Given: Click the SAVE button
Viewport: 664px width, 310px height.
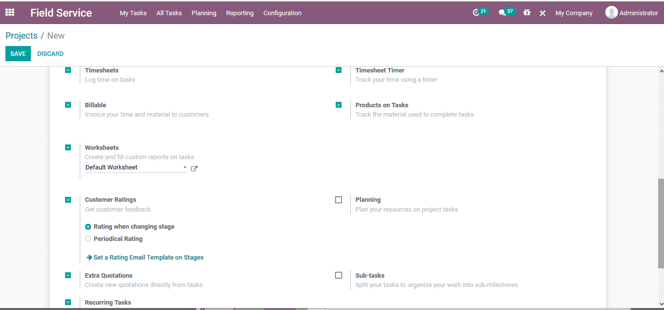Looking at the screenshot, I should (x=18, y=54).
